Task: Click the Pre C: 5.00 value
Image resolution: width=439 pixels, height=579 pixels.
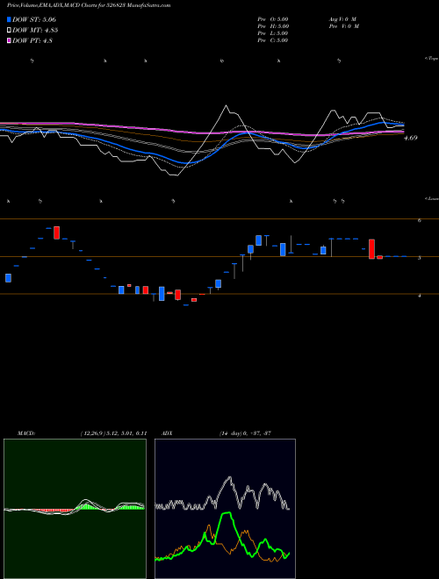Action: (273, 40)
